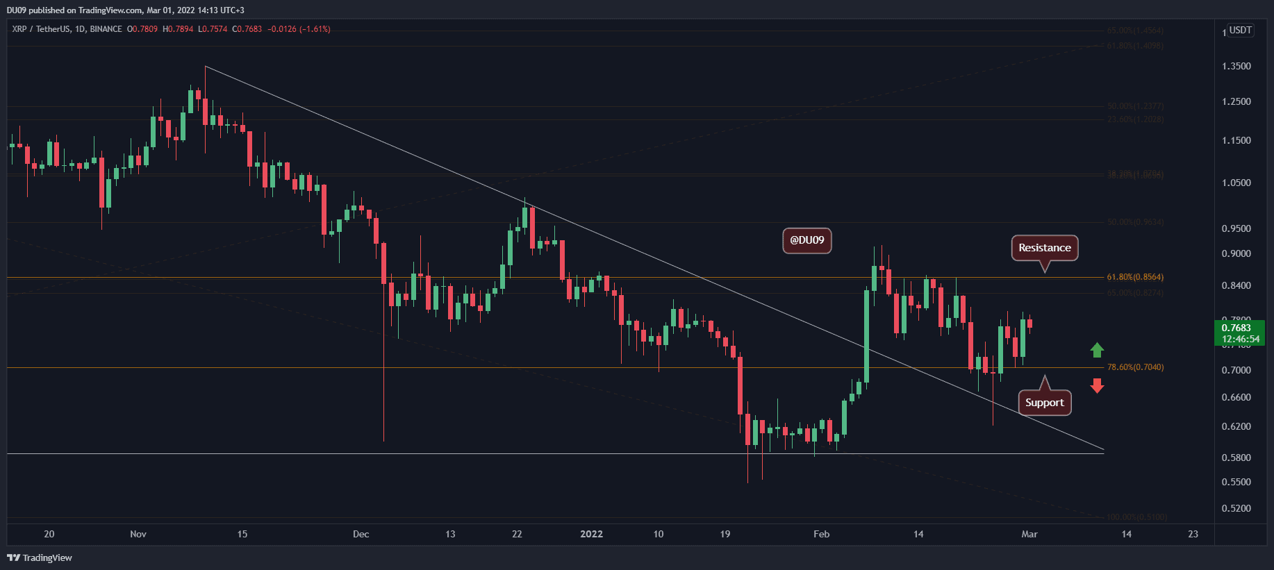This screenshot has width=1274, height=570.
Task: Select the Resistance callout label
Action: [x=1044, y=248]
